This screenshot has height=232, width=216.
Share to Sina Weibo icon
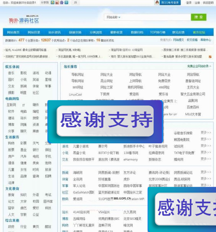57,2
